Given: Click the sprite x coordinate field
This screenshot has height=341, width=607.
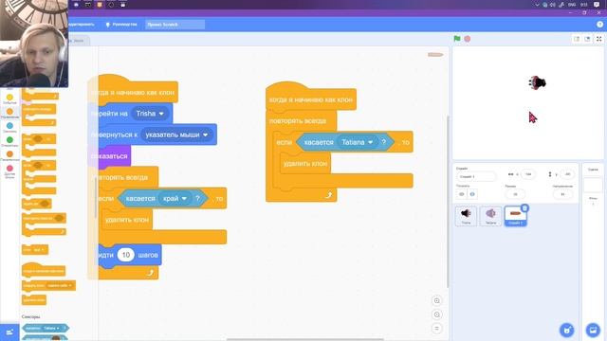Looking at the screenshot, I should click(528, 174).
